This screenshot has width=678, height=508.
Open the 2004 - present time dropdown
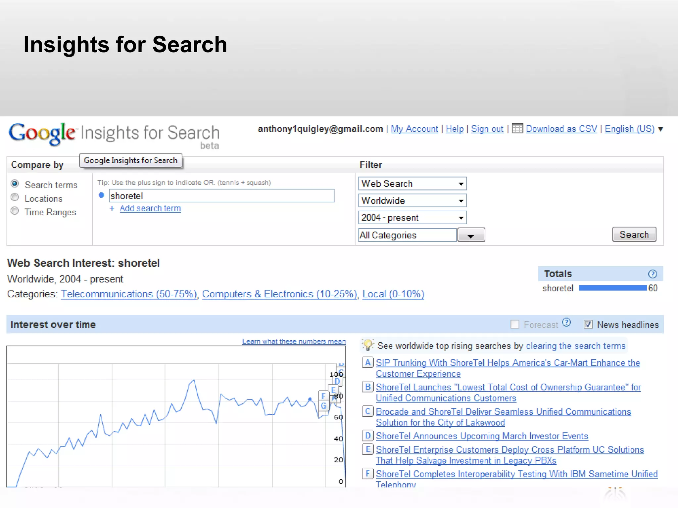coord(412,218)
